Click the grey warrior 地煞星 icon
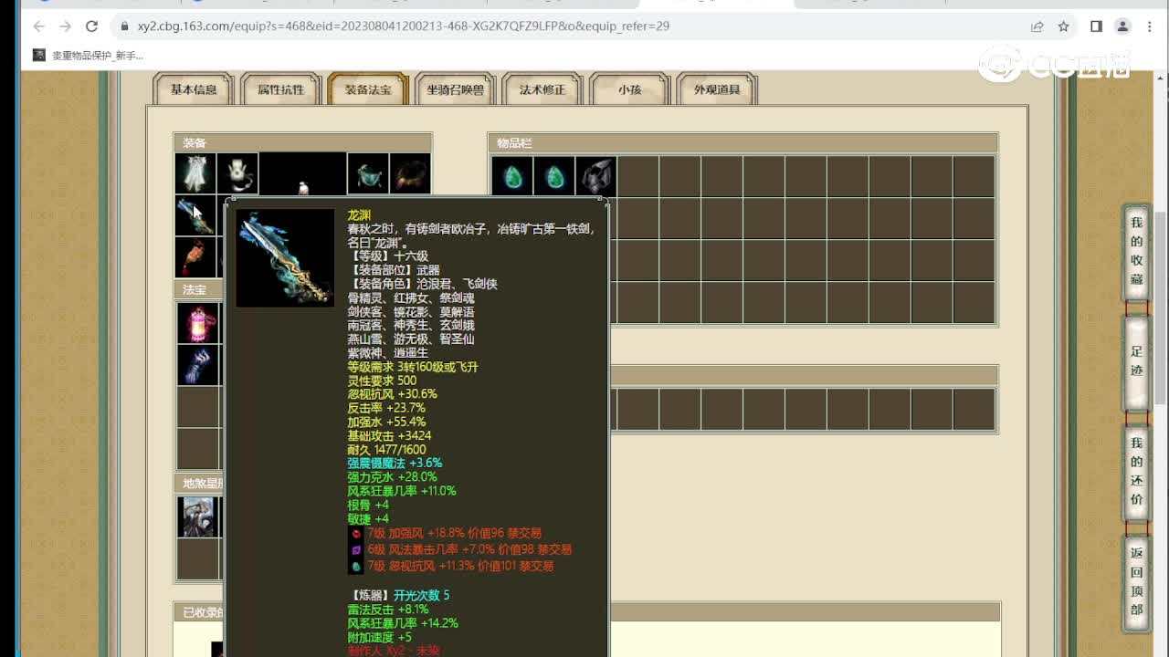Viewport: 1169px width, 657px height. [198, 516]
